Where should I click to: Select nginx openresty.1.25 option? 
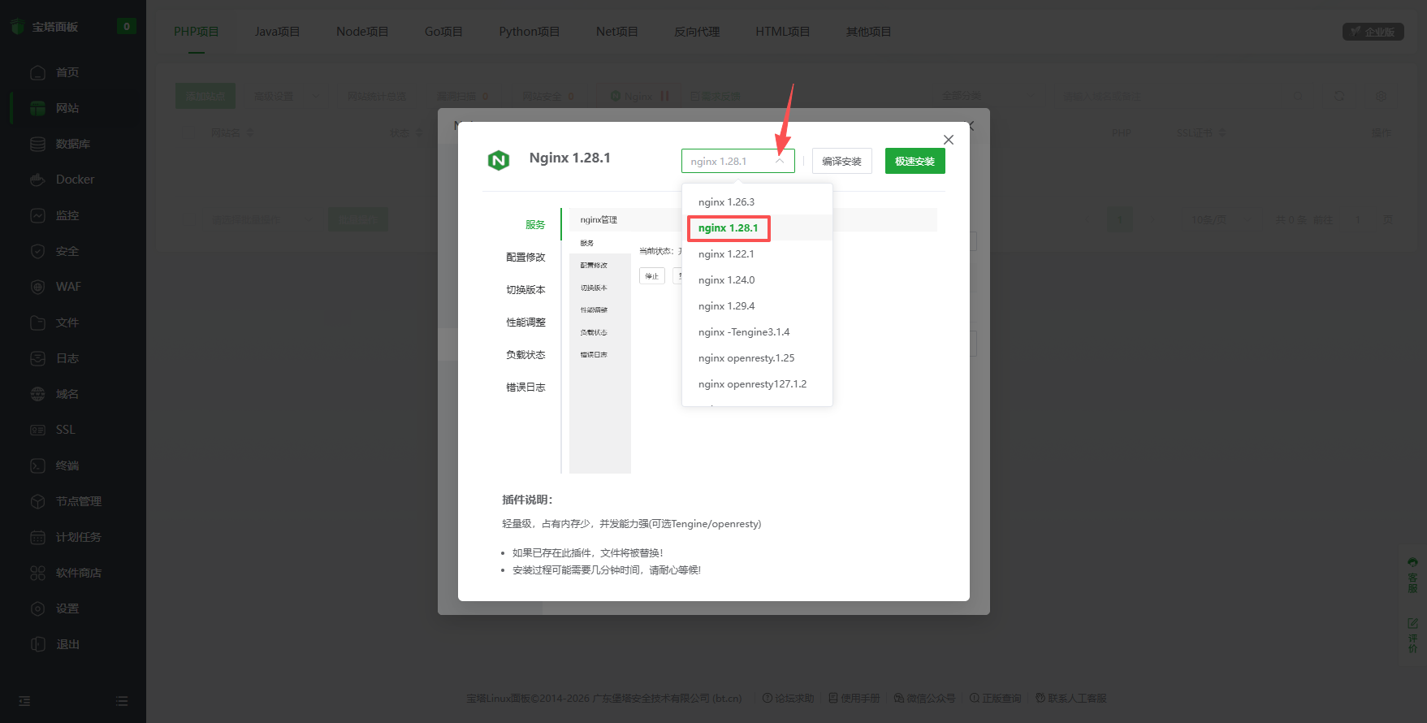coord(757,357)
